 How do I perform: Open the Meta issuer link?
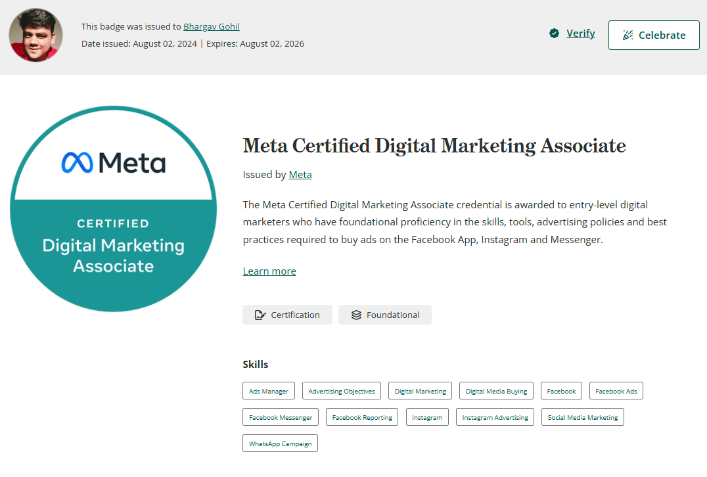(300, 174)
